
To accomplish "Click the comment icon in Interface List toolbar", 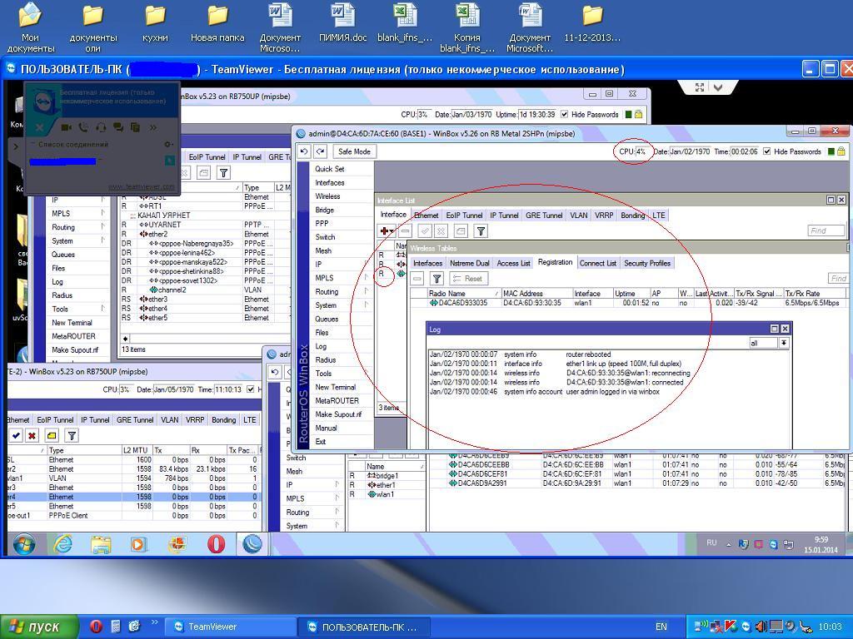I will coord(461,231).
